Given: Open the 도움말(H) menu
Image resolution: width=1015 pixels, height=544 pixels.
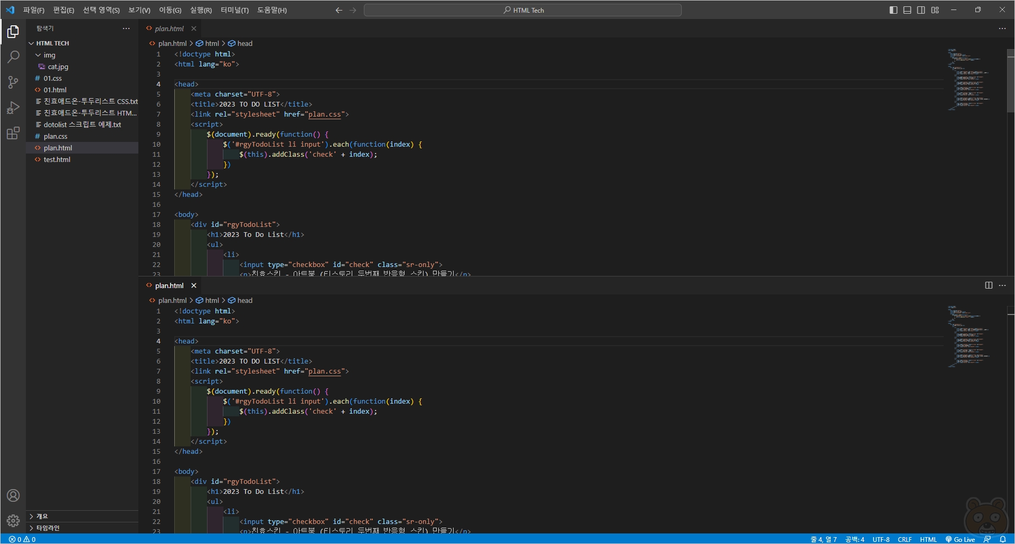Looking at the screenshot, I should pyautogui.click(x=272, y=10).
